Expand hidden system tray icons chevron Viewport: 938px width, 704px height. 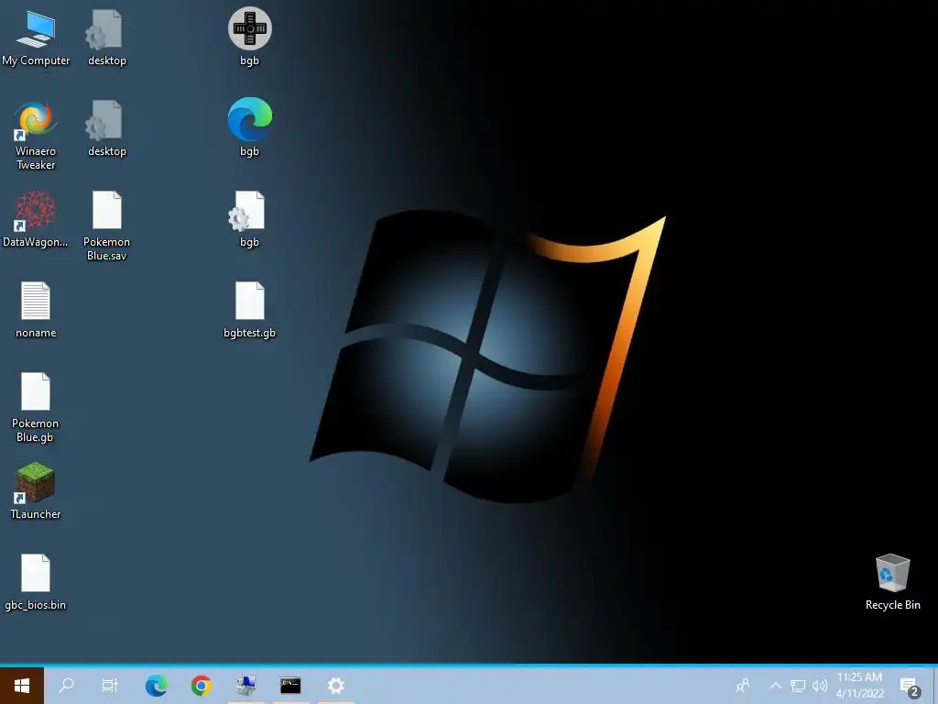tap(775, 686)
